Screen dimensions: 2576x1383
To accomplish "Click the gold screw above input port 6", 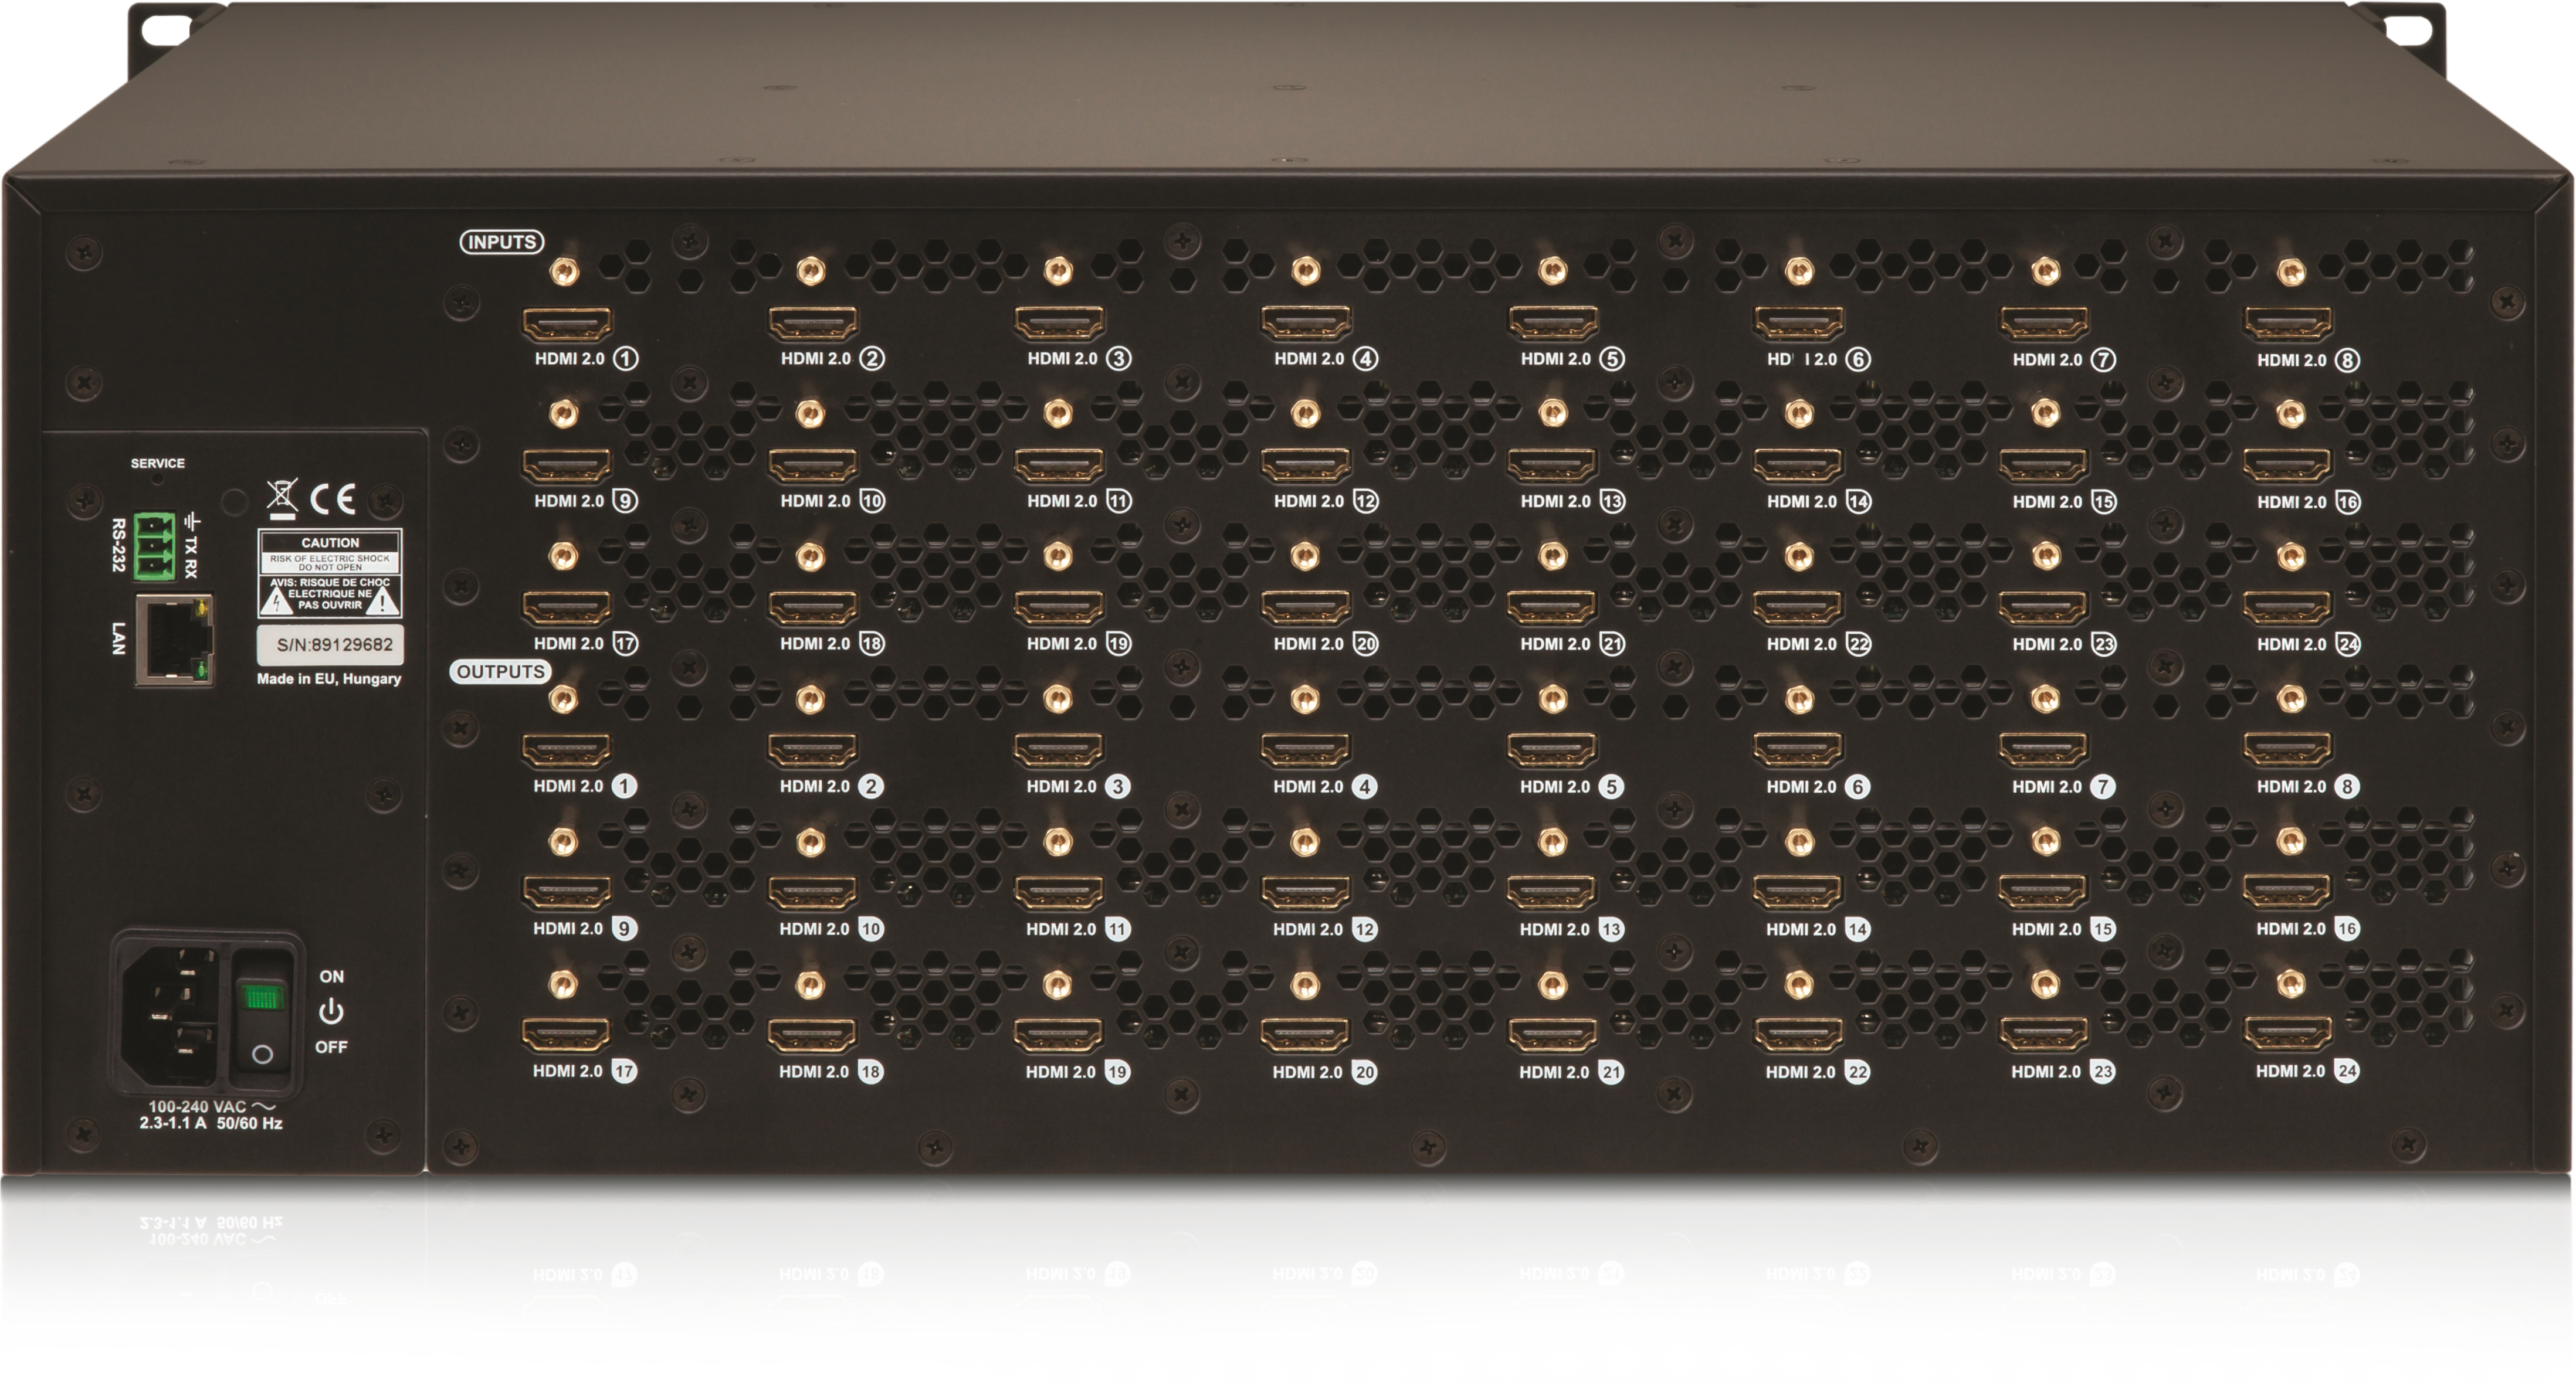I will tap(1799, 271).
